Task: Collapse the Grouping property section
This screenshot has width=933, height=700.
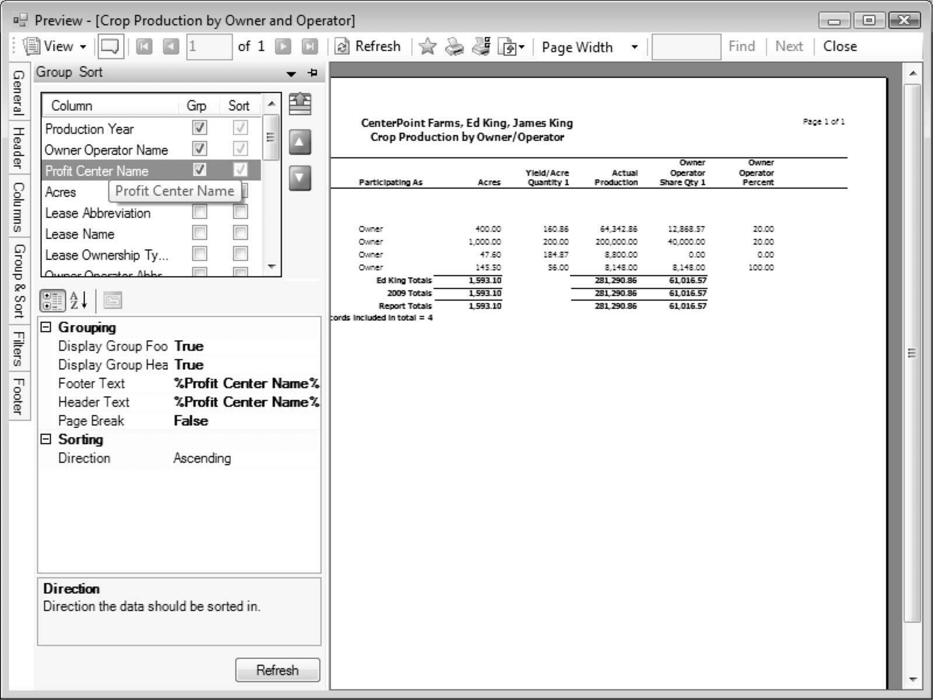Action: point(46,327)
